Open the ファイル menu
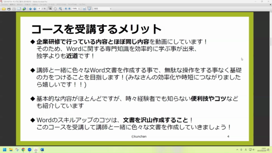 click(x=5, y=5)
